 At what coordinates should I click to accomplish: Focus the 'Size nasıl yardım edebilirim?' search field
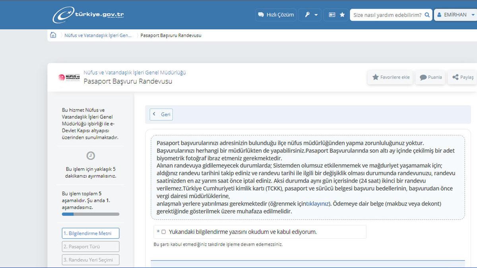pos(387,15)
